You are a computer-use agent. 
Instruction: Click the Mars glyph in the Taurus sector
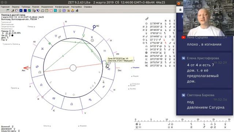point(59,37)
